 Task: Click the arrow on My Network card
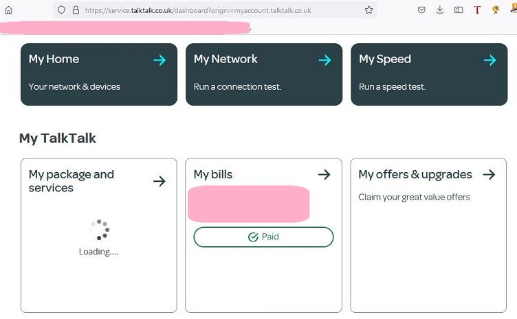[x=324, y=60]
